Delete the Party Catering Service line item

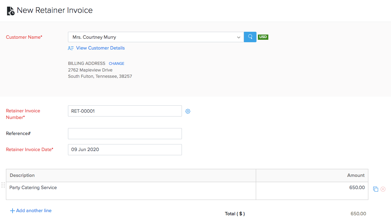tap(383, 189)
